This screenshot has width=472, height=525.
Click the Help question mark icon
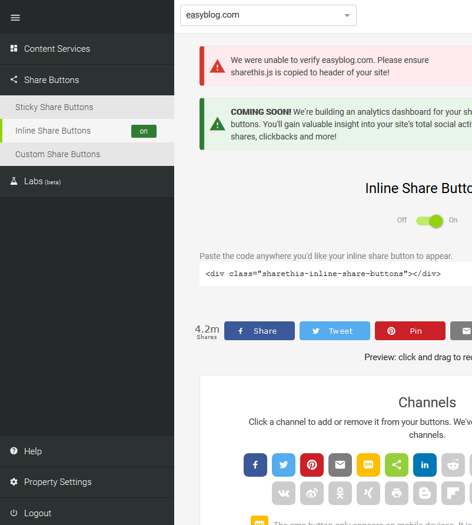(x=14, y=451)
